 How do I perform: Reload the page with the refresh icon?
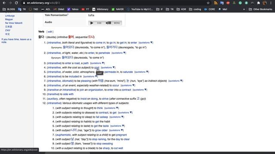click(16, 3)
